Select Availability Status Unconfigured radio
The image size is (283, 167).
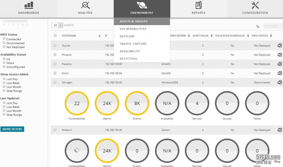click(4, 66)
